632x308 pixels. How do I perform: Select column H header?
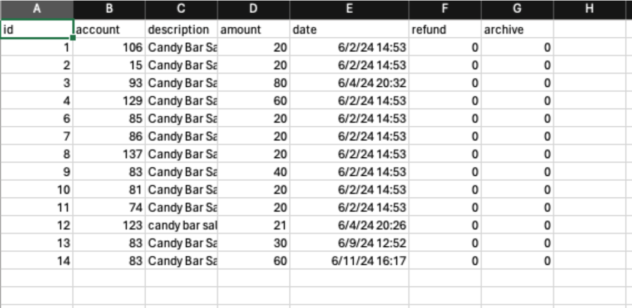click(x=589, y=9)
